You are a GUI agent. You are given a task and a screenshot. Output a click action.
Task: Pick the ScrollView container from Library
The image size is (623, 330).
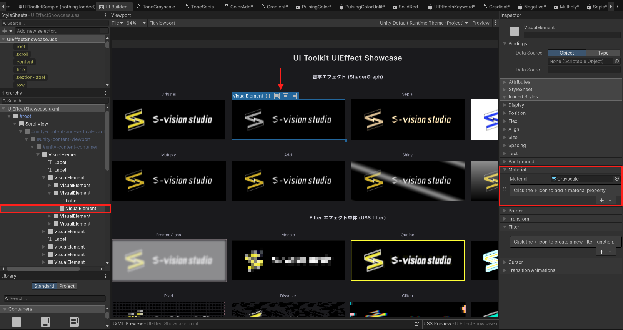point(45,322)
